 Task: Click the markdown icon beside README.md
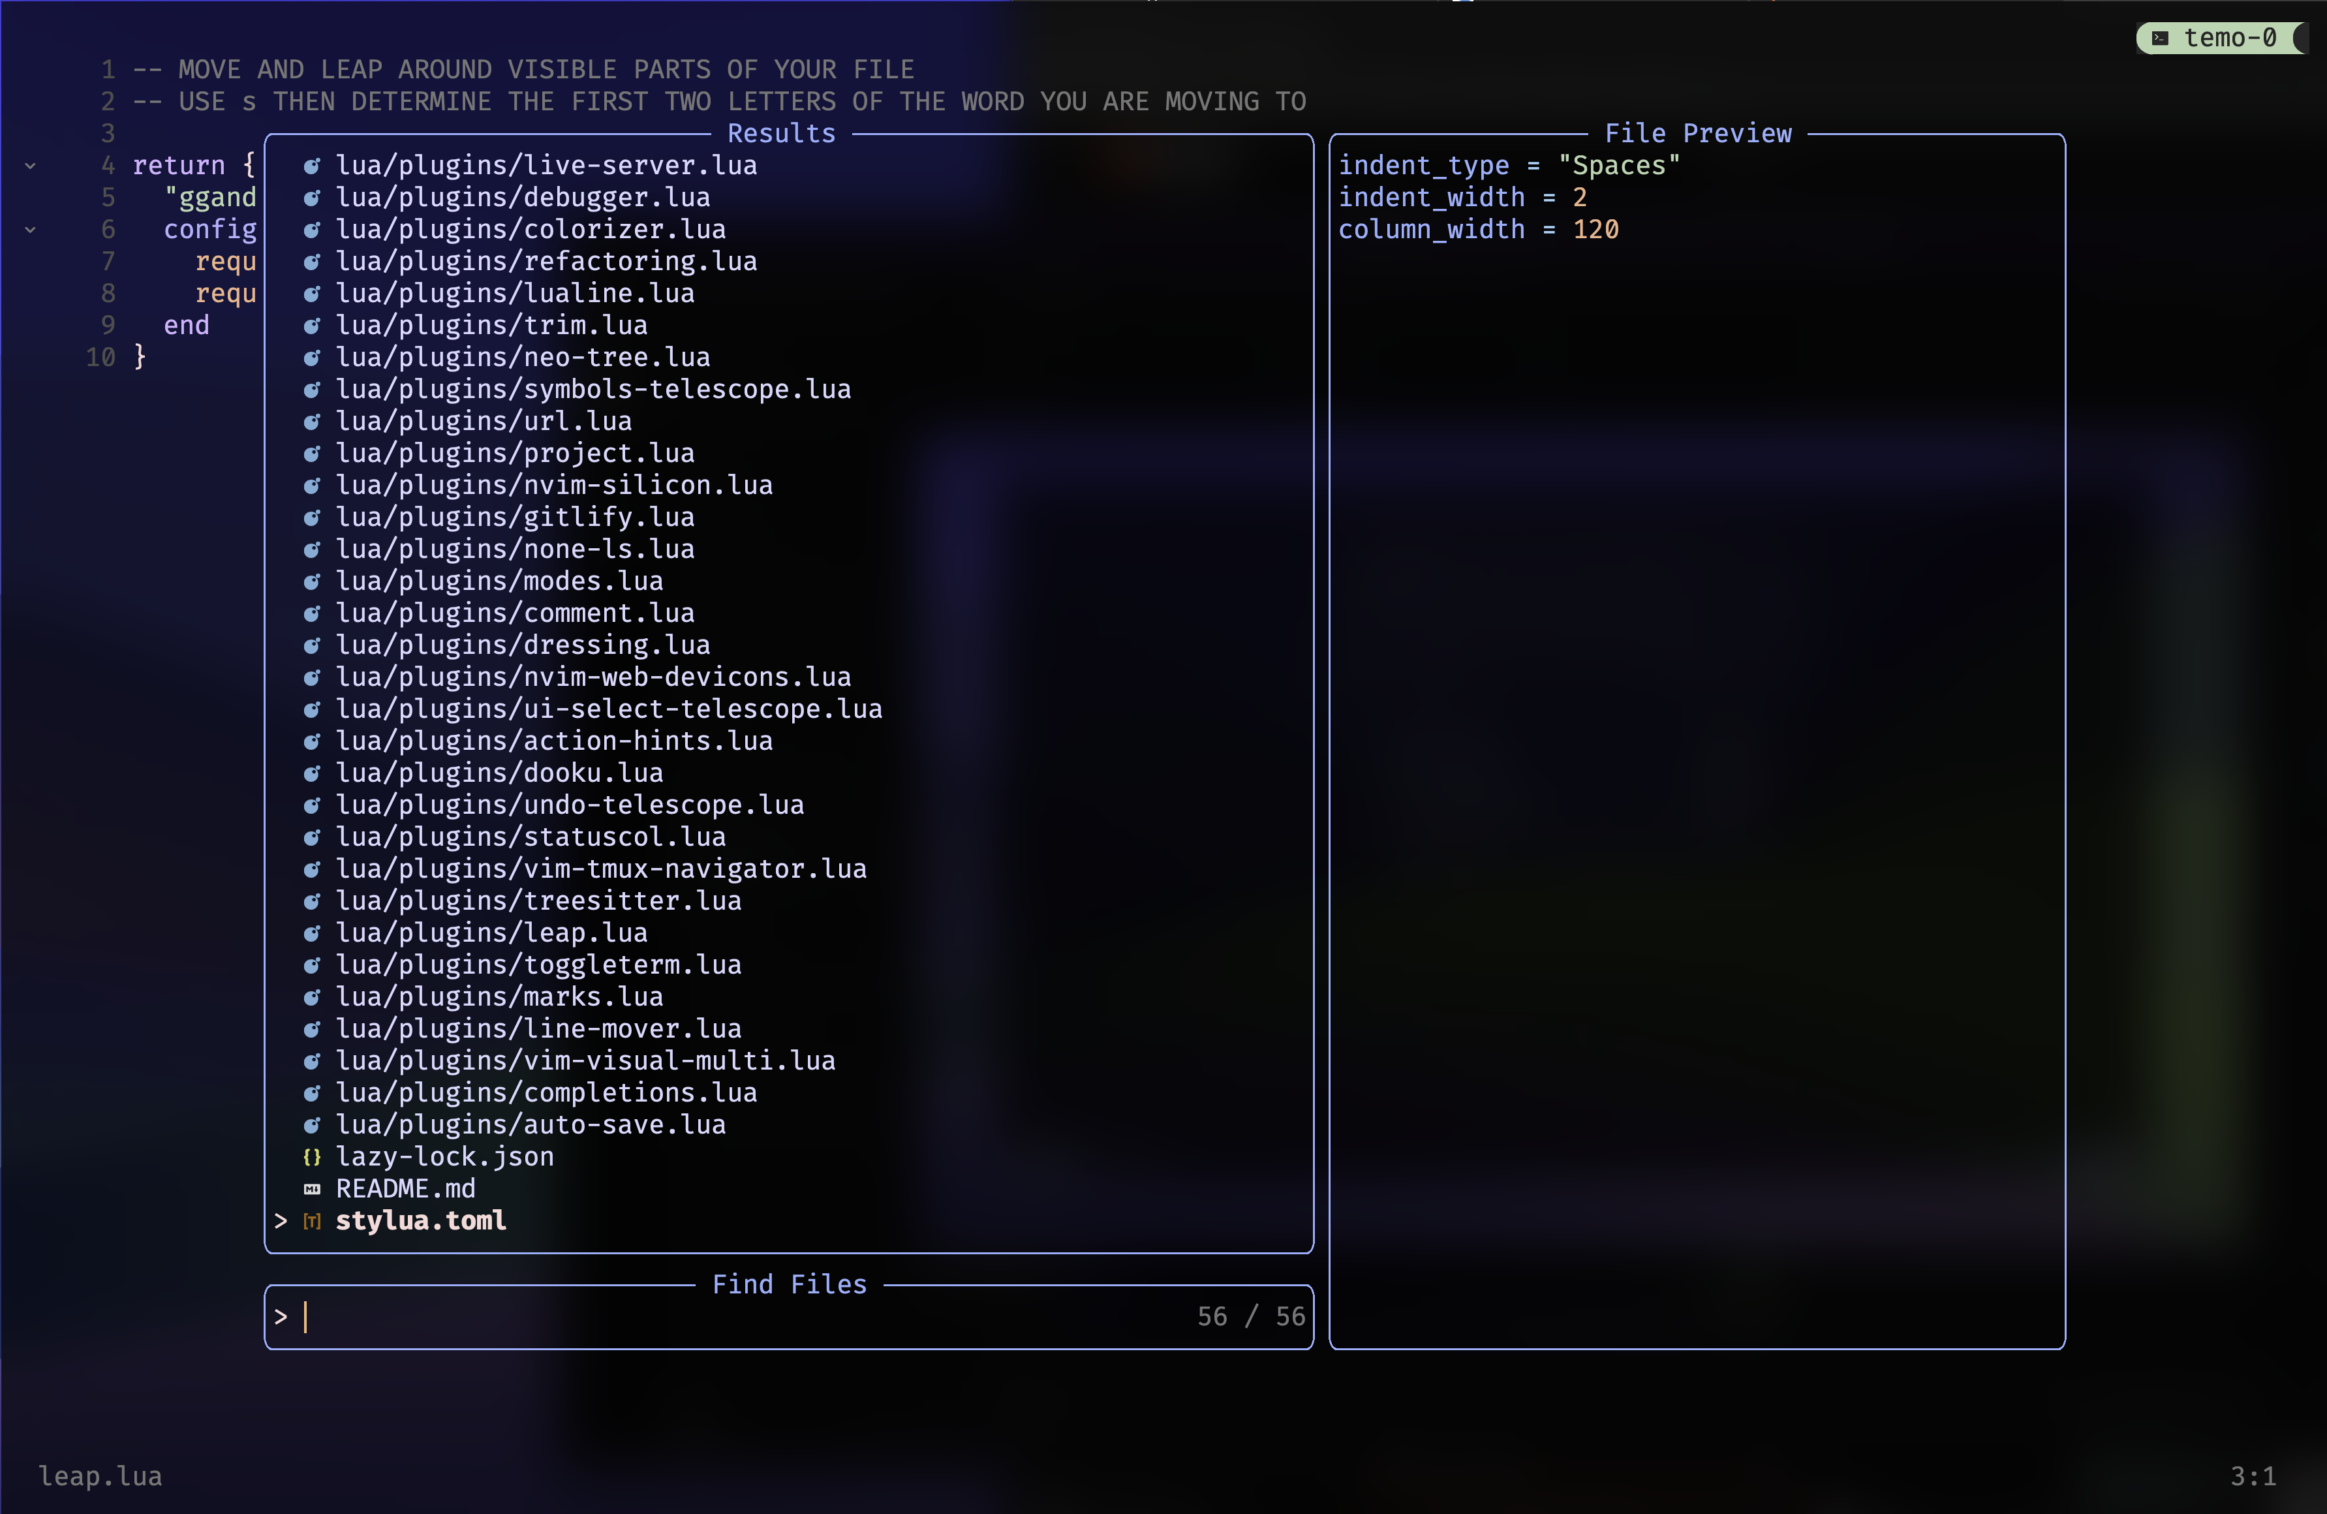[x=312, y=1189]
